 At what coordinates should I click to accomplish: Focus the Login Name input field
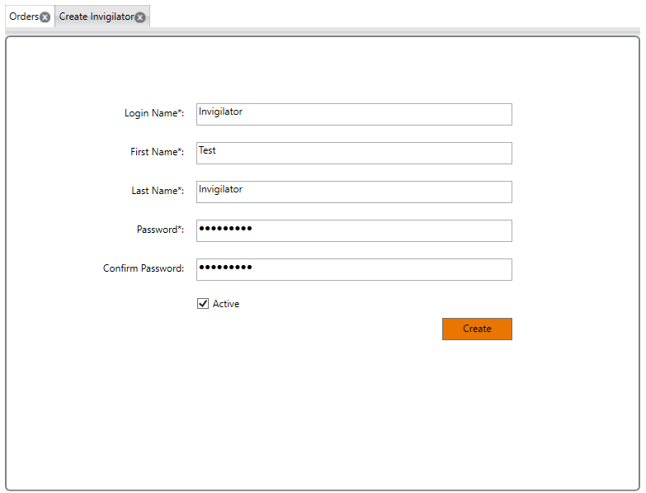click(x=354, y=114)
